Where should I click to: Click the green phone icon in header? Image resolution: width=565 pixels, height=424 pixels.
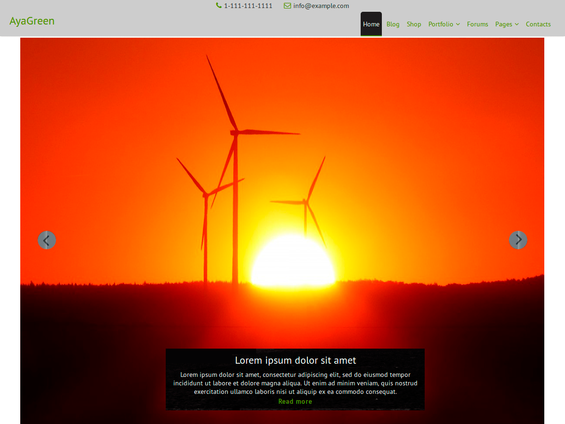coord(219,6)
